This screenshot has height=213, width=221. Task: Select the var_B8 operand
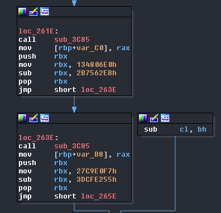pyautogui.click(x=90, y=154)
